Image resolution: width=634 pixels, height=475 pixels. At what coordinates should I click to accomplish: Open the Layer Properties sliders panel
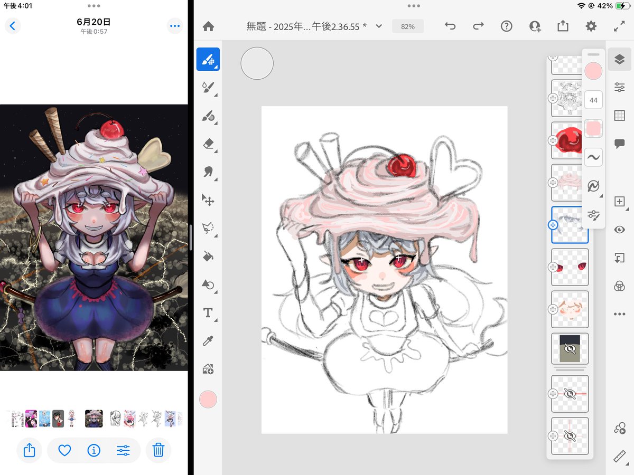[620, 88]
